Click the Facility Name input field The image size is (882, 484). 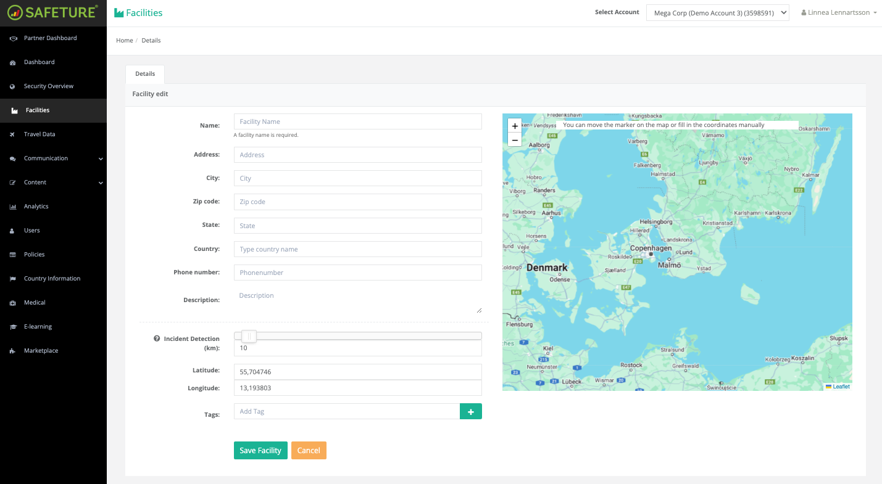pos(357,121)
